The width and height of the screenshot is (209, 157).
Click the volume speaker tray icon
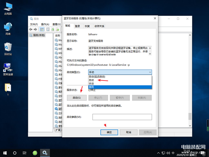(x=168, y=153)
